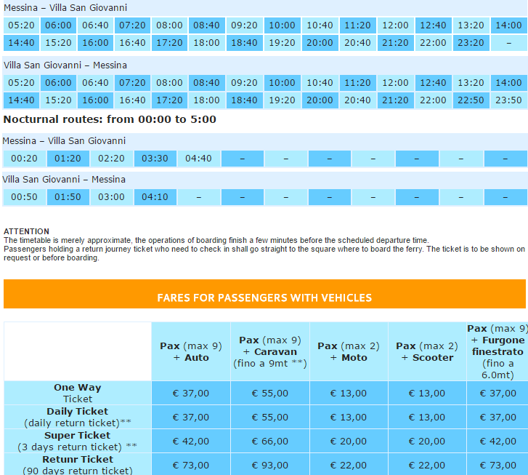528x475 pixels.
Task: Select the 22:50 Villa San Giovanni departure
Action: (471, 100)
